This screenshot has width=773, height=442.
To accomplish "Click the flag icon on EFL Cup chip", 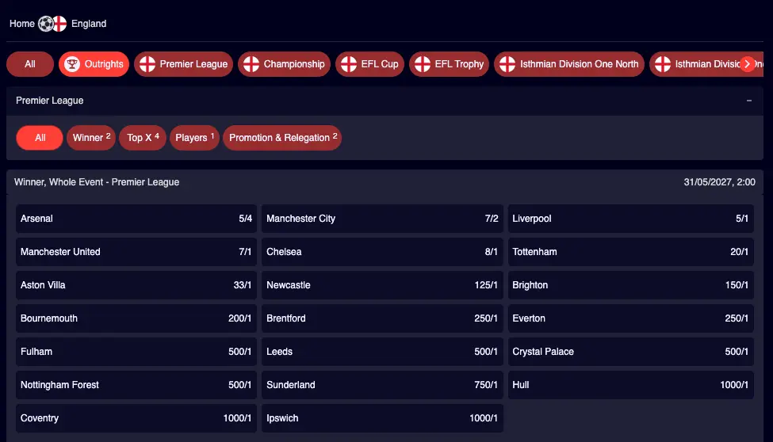I will tap(349, 64).
